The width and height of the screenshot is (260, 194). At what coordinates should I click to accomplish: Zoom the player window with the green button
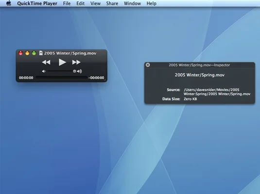[34, 53]
